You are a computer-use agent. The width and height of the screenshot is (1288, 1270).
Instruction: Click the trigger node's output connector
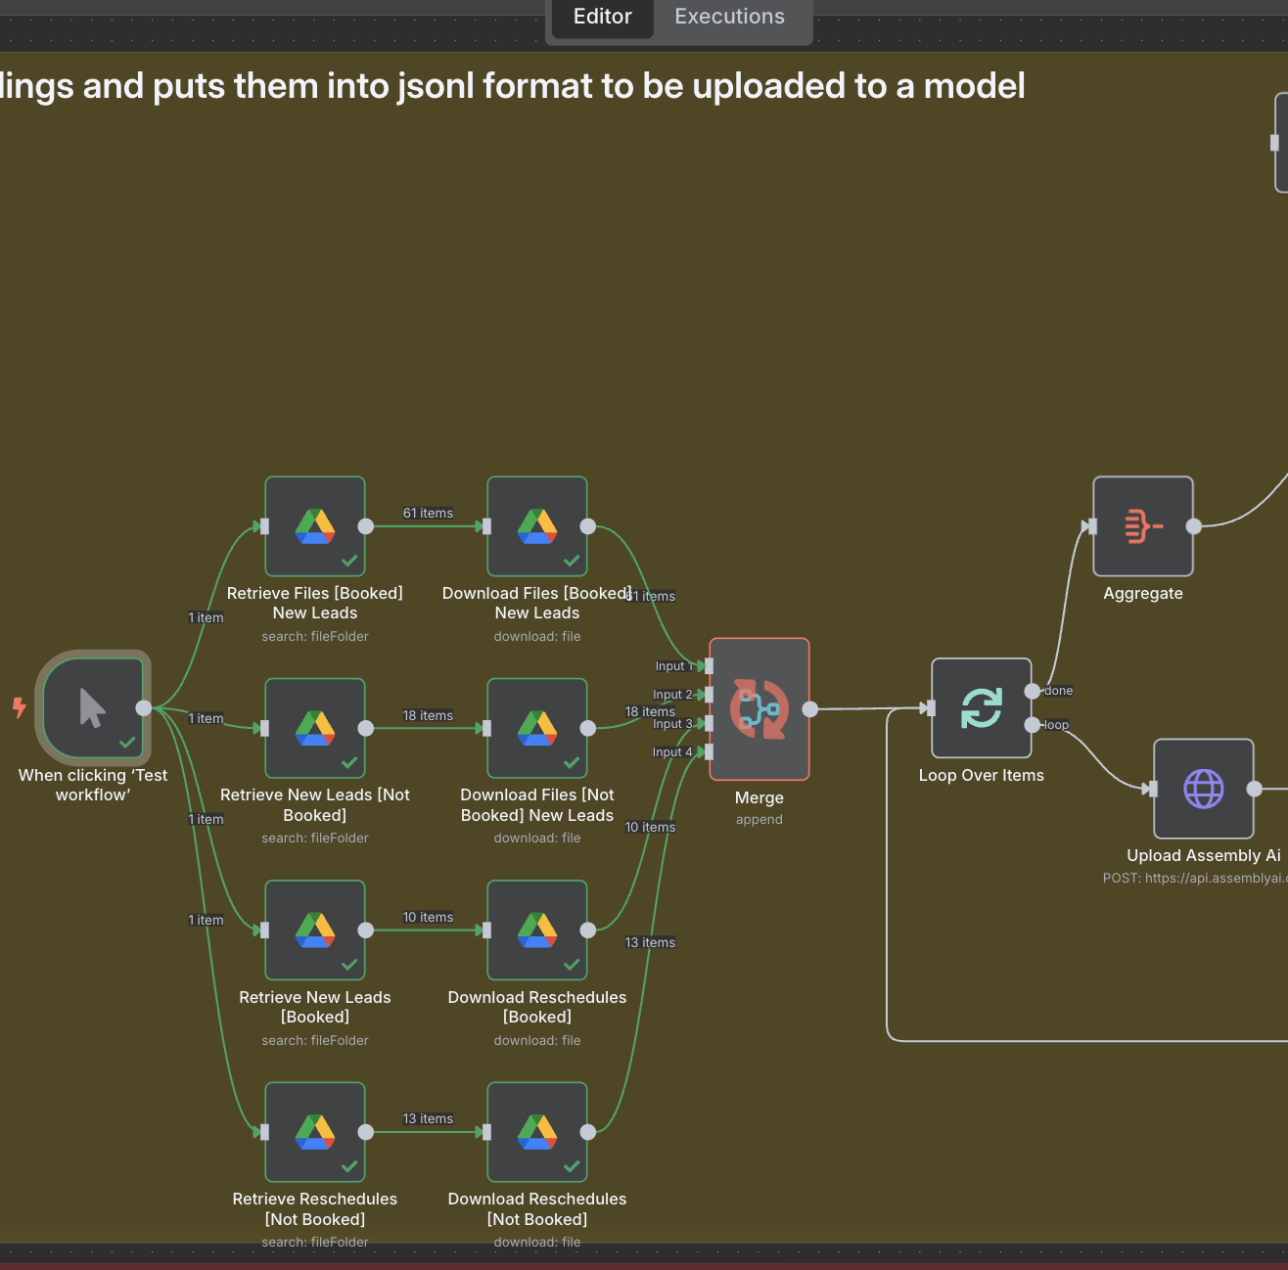coord(144,708)
